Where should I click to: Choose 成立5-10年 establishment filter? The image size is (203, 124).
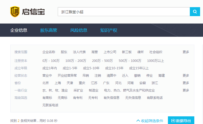click(x=91, y=68)
